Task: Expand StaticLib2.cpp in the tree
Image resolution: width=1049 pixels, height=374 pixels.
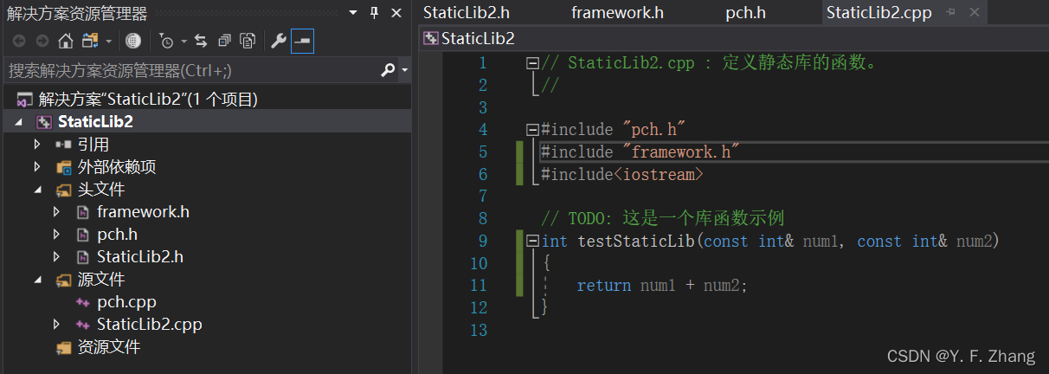Action: [x=56, y=325]
